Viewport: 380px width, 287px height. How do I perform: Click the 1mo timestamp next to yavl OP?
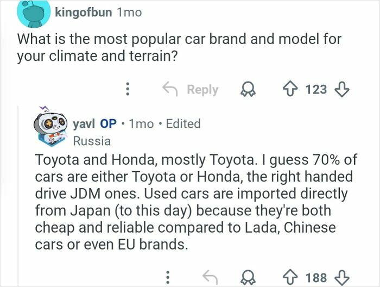tap(142, 123)
